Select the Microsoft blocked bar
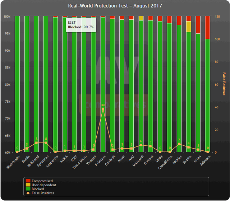230x201 pixels. (141, 86)
